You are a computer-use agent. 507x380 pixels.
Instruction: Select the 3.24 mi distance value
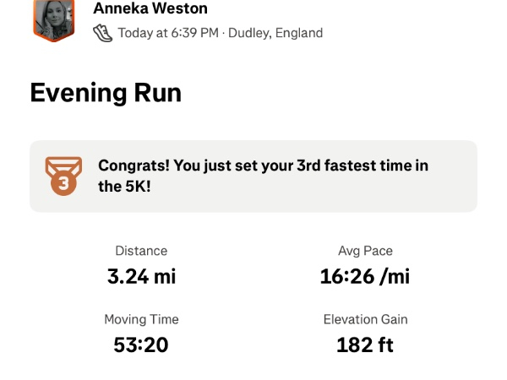click(x=141, y=275)
